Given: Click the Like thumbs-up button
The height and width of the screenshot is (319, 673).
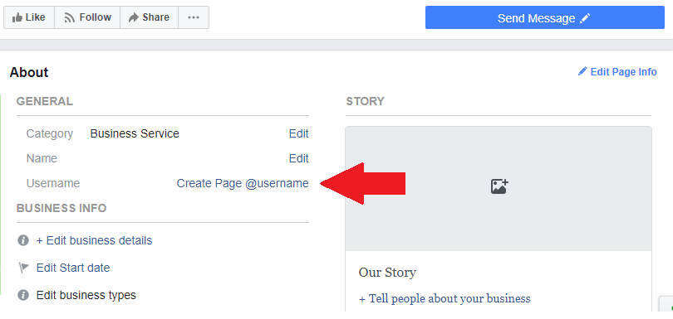Looking at the screenshot, I should [29, 17].
